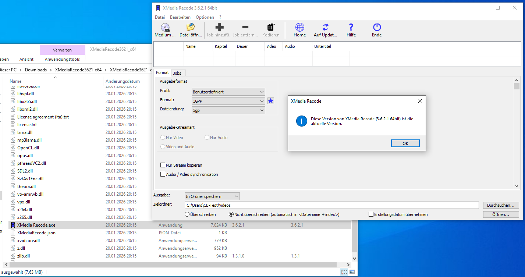Click the opus.dll file icon
The height and width of the screenshot is (277, 525).
click(x=13, y=155)
